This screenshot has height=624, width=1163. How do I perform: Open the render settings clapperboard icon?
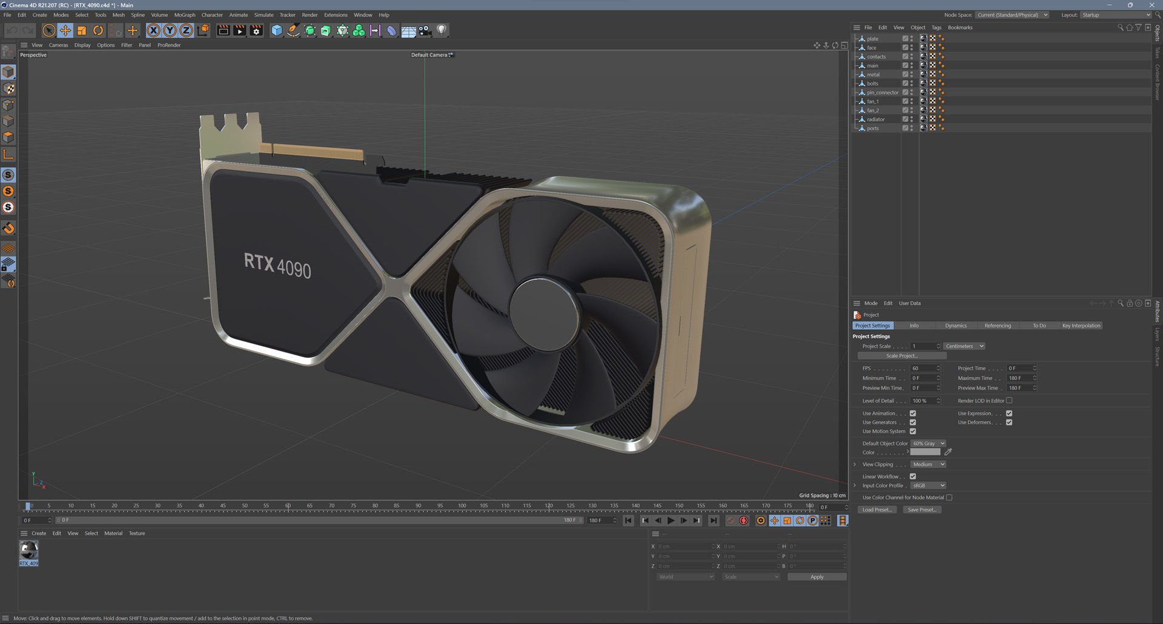coord(256,30)
